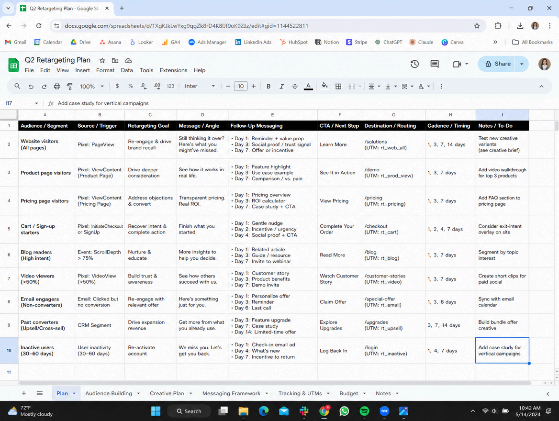This screenshot has width=559, height=421.
Task: Open the Windows Start menu
Action: pos(156,411)
